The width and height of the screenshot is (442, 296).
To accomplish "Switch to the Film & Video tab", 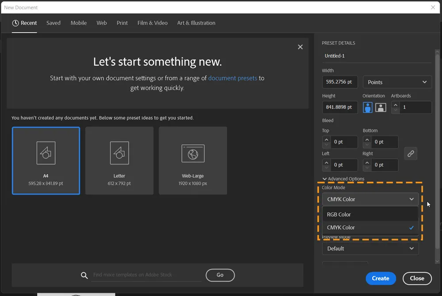I will (152, 23).
